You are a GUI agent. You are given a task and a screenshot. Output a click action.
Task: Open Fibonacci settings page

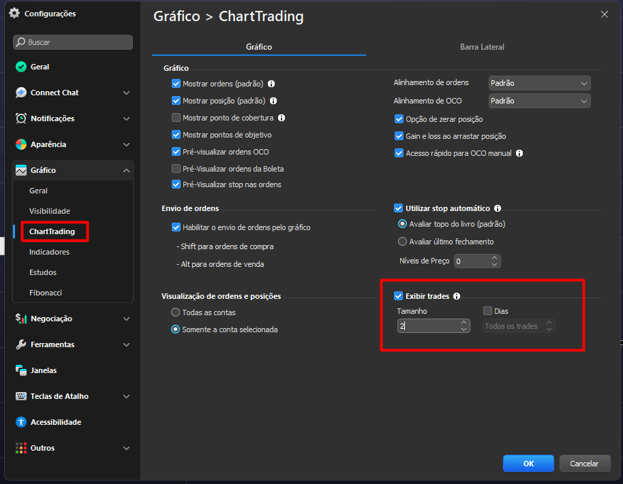[46, 293]
